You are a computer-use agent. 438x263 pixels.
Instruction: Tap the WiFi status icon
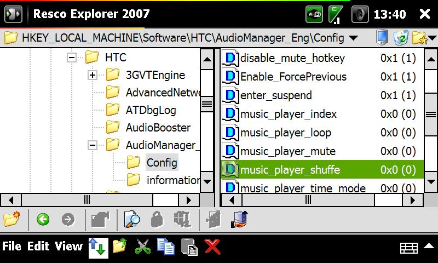tap(314, 14)
